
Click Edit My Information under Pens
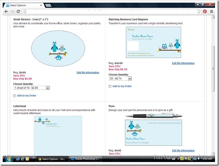(x=183, y=150)
